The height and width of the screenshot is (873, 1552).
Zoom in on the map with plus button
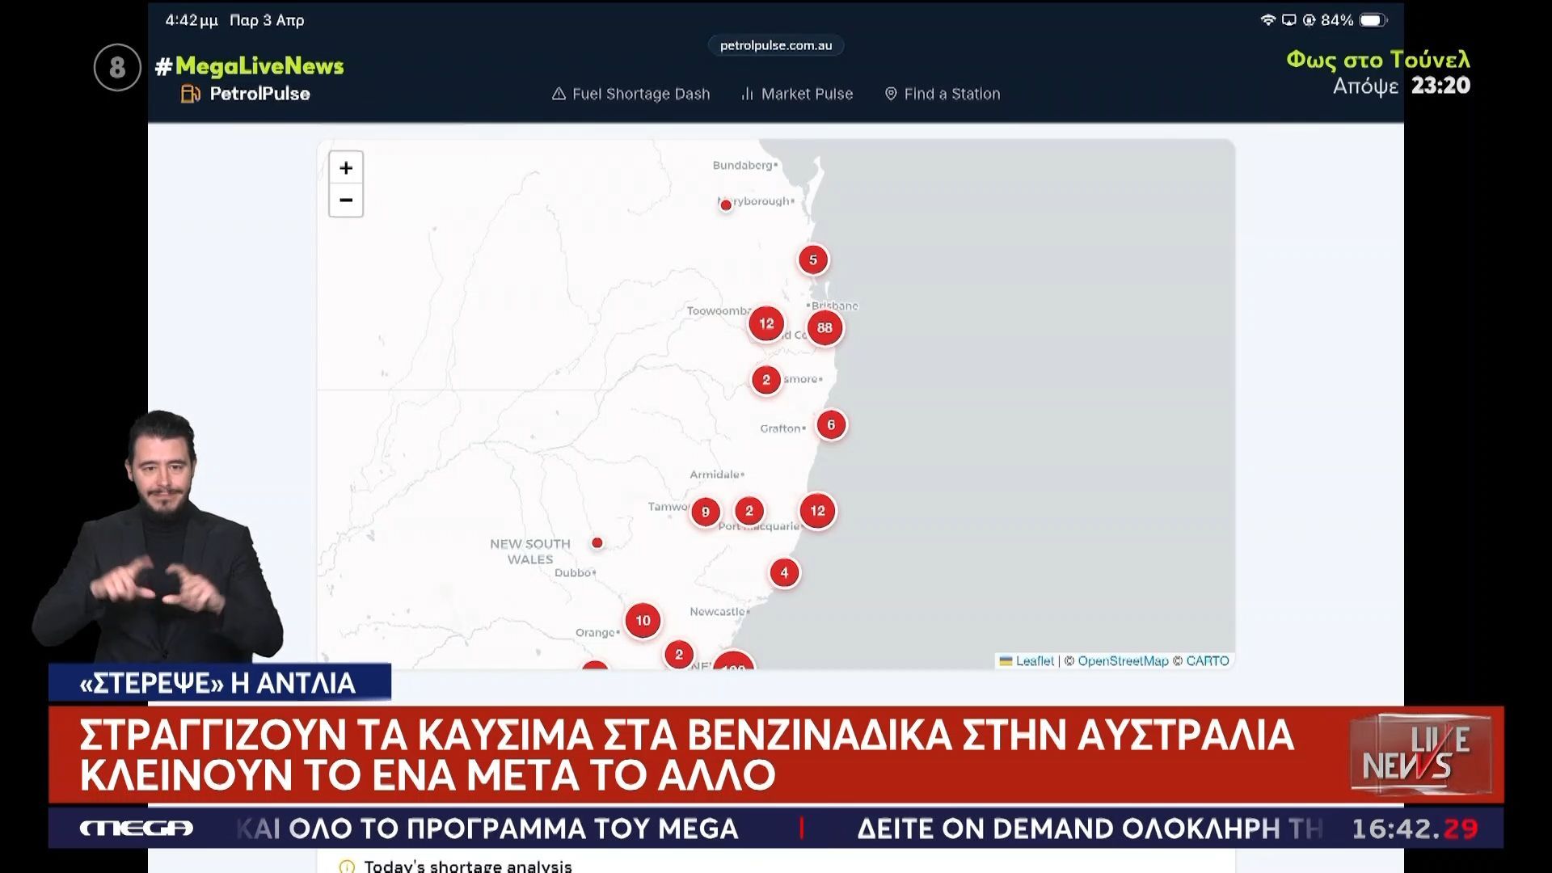pyautogui.click(x=346, y=168)
